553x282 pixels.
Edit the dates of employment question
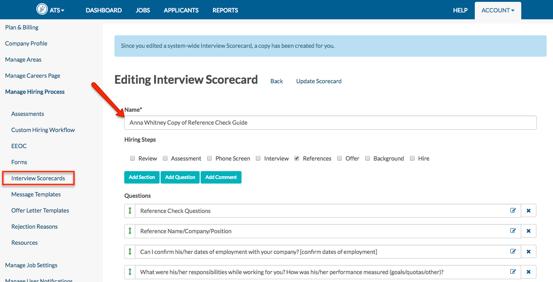pyautogui.click(x=513, y=252)
